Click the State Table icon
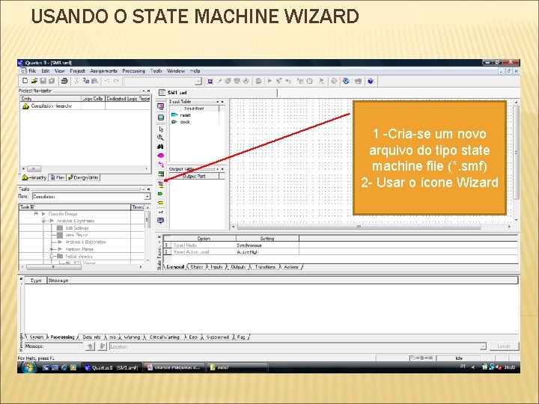This screenshot has width=539, height=404. 160,174
